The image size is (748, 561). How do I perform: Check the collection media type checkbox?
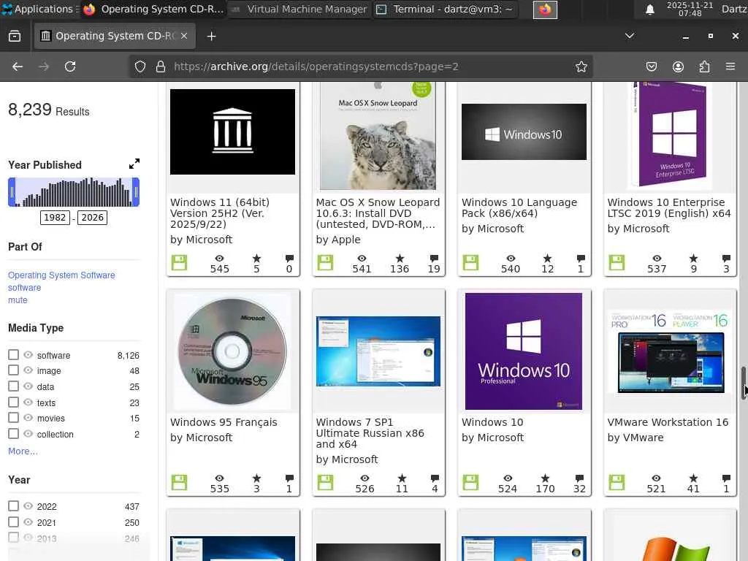(x=13, y=434)
